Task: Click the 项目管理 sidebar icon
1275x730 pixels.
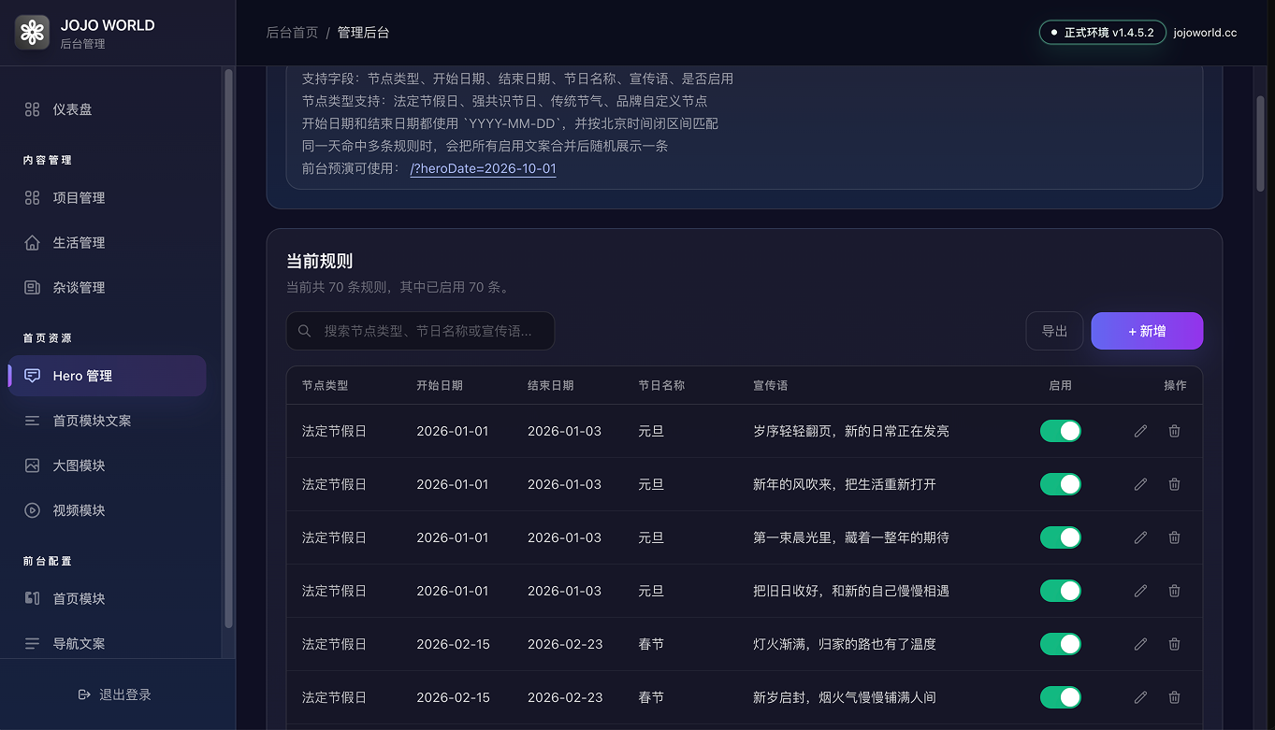Action: [x=32, y=198]
